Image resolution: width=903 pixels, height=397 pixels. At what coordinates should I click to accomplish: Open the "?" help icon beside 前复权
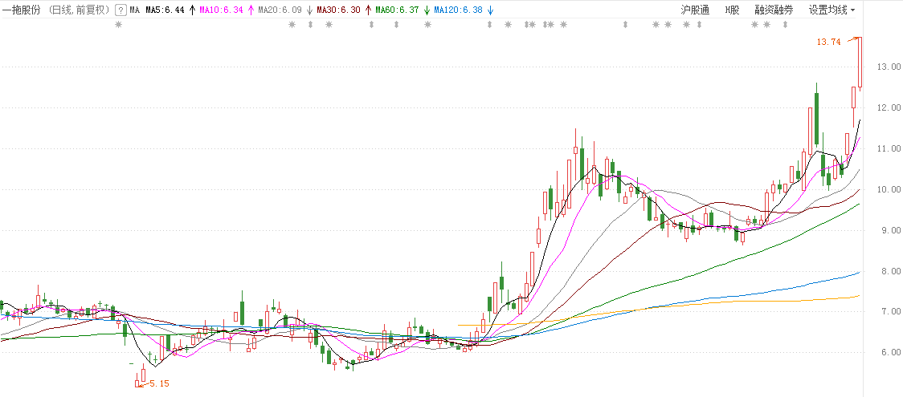click(121, 10)
